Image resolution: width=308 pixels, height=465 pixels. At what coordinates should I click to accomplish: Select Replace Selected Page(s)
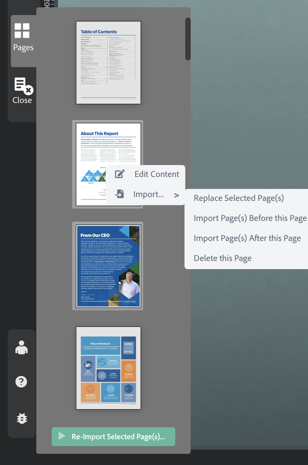point(239,198)
